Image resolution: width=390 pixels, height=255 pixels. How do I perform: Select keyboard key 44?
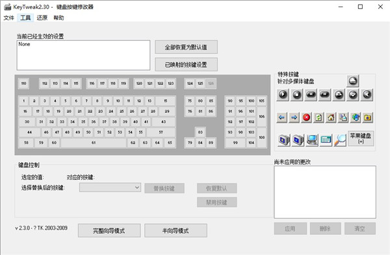point(29,132)
